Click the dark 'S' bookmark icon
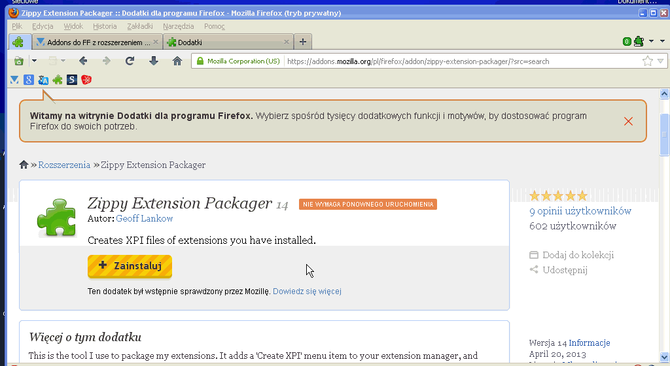The image size is (670, 366). click(72, 80)
